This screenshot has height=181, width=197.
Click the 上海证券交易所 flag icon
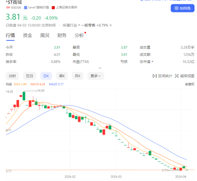pyautogui.click(x=53, y=8)
